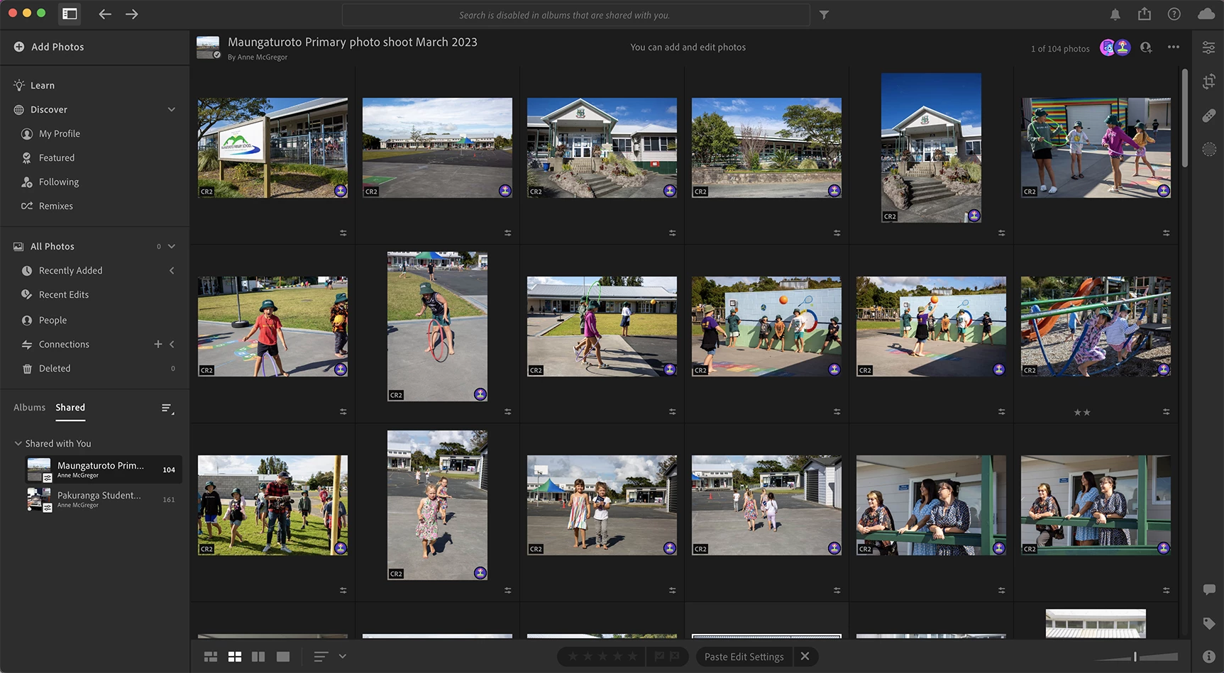This screenshot has height=673, width=1224.
Task: Open the notifications bell
Action: 1115,14
